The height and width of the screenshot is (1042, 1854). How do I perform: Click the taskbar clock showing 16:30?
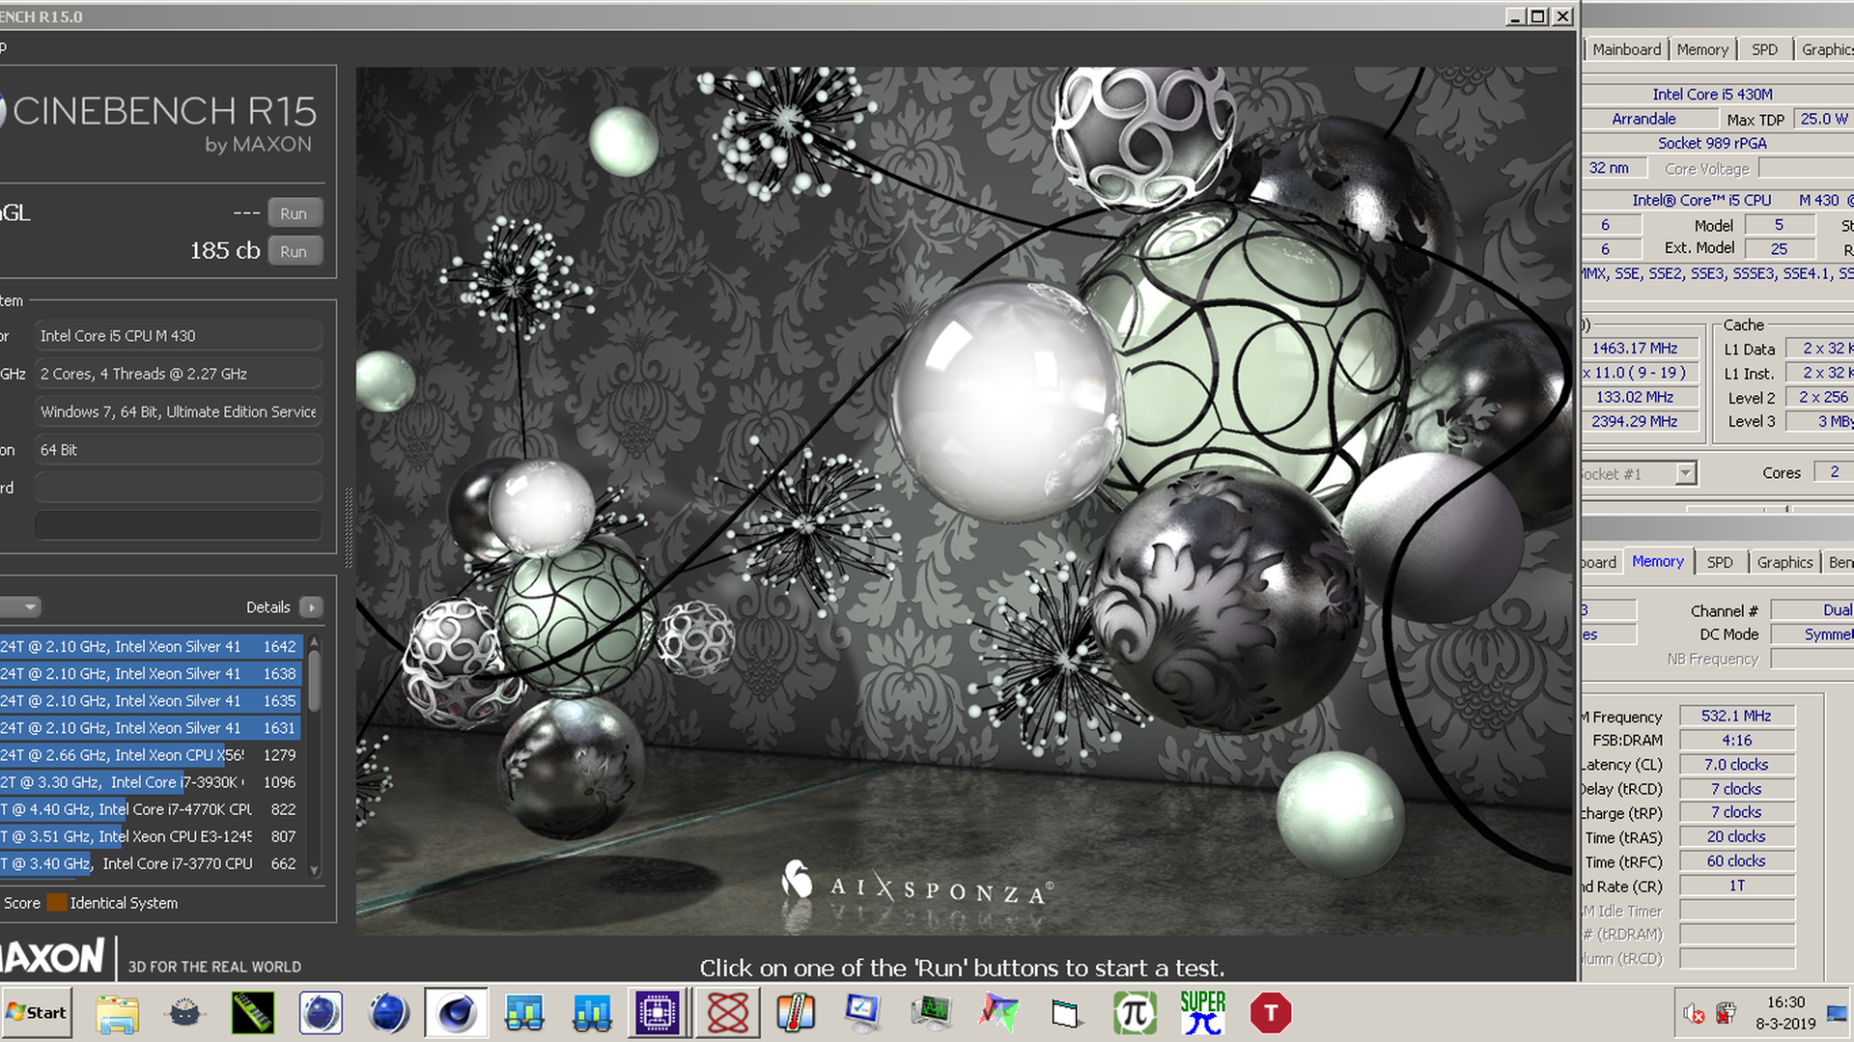coord(1785,1002)
